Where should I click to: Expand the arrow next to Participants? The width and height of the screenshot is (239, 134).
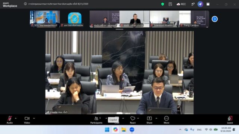[106, 118]
